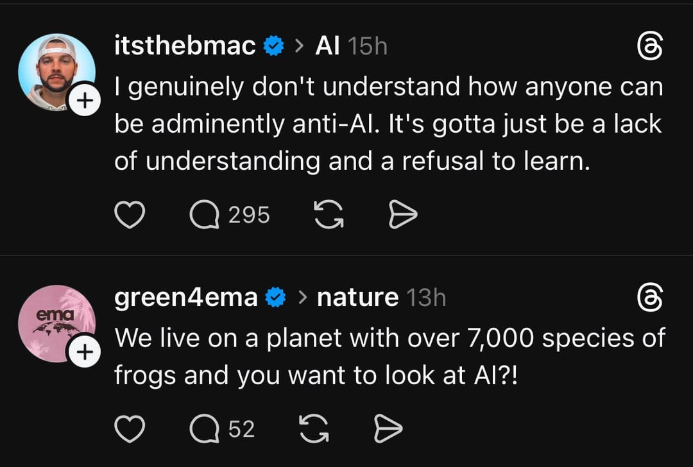Image resolution: width=693 pixels, height=467 pixels.
Task: Open the AI topic tag
Action: [x=327, y=46]
